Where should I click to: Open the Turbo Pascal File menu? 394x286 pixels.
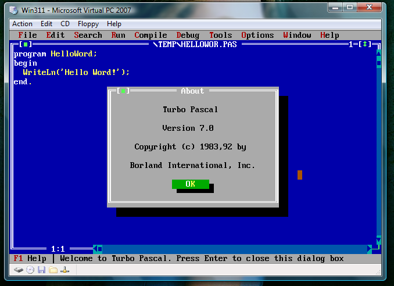(28, 35)
